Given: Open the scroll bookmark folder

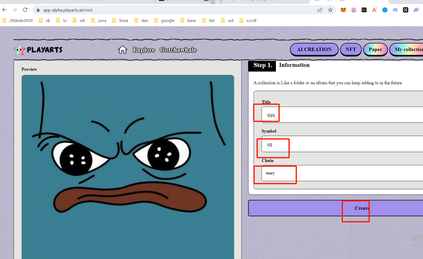Looking at the screenshot, I should point(248,21).
